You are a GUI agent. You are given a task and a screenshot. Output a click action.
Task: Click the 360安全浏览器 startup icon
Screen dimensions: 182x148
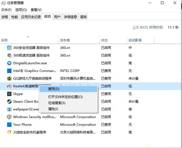[9, 48]
